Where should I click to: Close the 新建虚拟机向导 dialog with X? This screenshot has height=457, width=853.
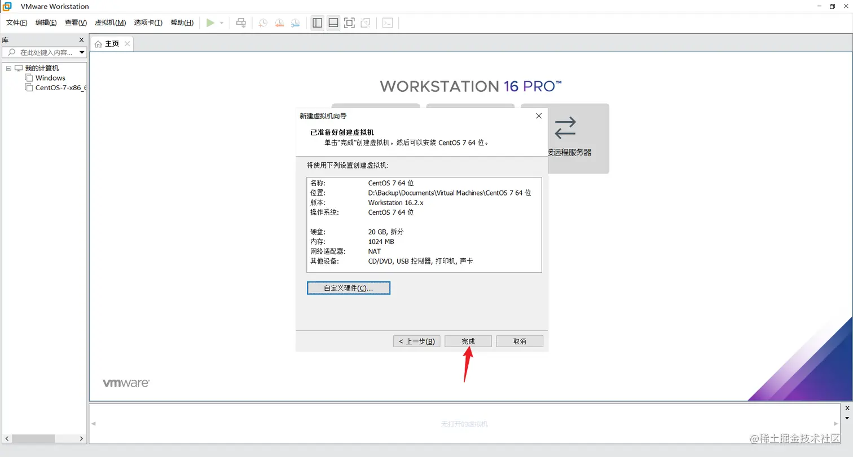click(x=538, y=116)
